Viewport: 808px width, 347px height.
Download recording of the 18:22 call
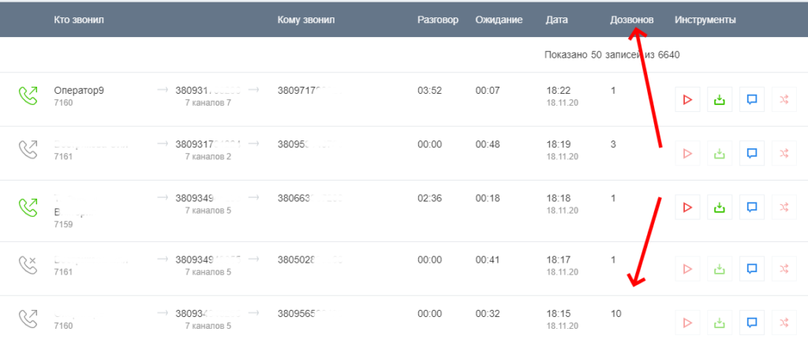[719, 99]
